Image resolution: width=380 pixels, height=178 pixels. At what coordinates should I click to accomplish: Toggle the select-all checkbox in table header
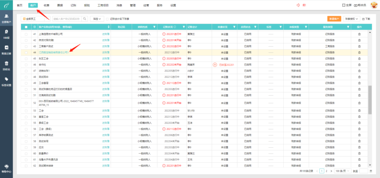click(26, 27)
